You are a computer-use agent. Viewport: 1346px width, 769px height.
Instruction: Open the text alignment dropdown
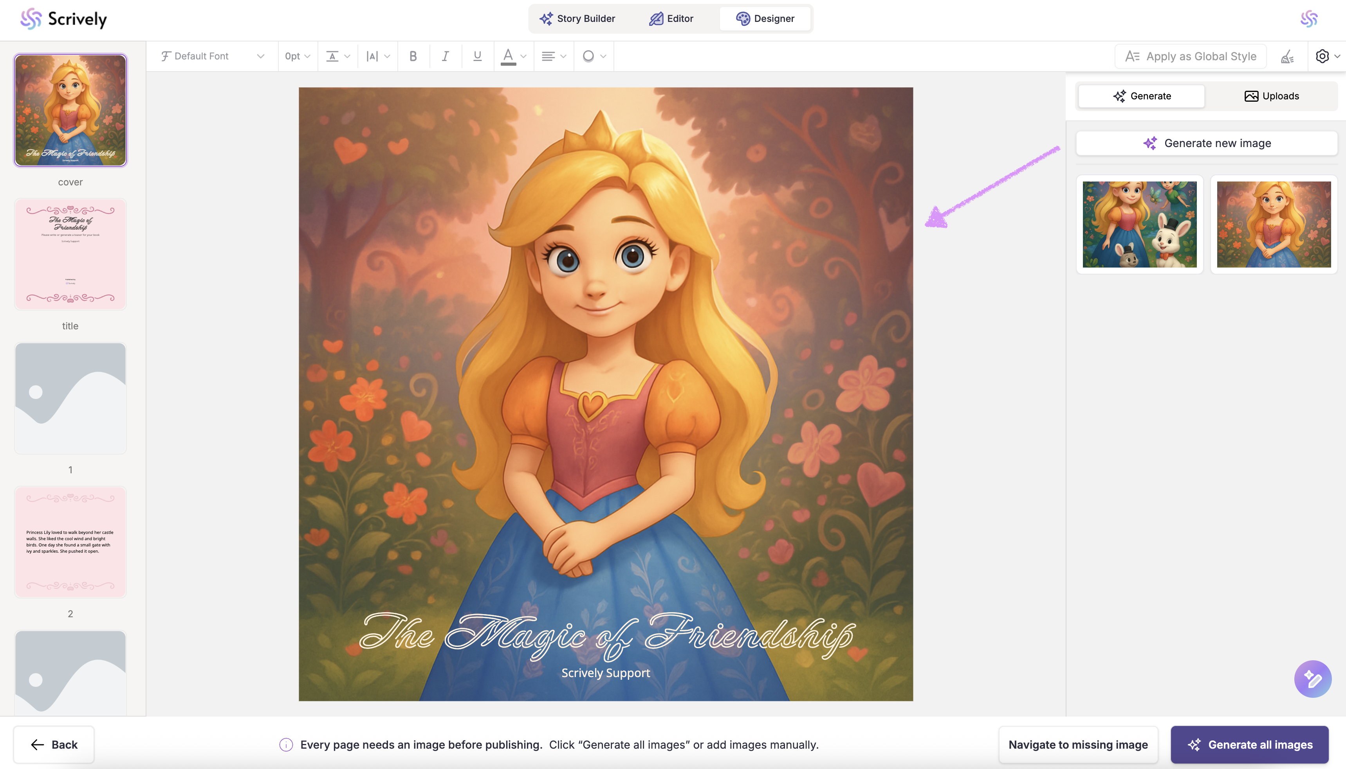click(x=553, y=56)
